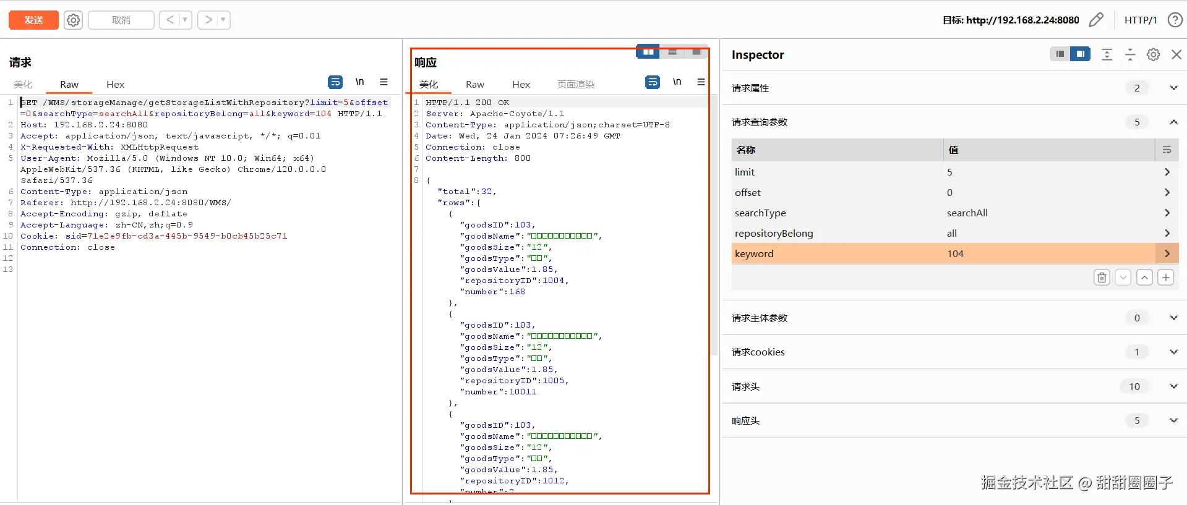Open the send settings gear icon
1187x505 pixels.
click(x=73, y=20)
